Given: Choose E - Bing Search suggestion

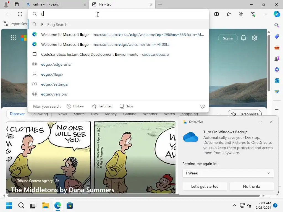Looking at the screenshot, I should pyautogui.click(x=118, y=25).
